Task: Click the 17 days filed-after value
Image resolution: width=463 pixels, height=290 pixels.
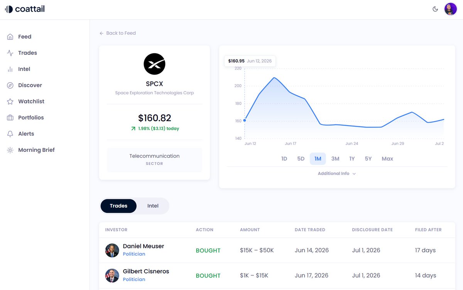Action: [x=426, y=250]
